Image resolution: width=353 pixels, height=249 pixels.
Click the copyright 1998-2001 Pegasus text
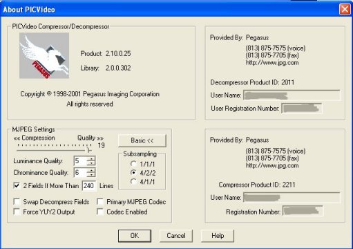click(90, 94)
